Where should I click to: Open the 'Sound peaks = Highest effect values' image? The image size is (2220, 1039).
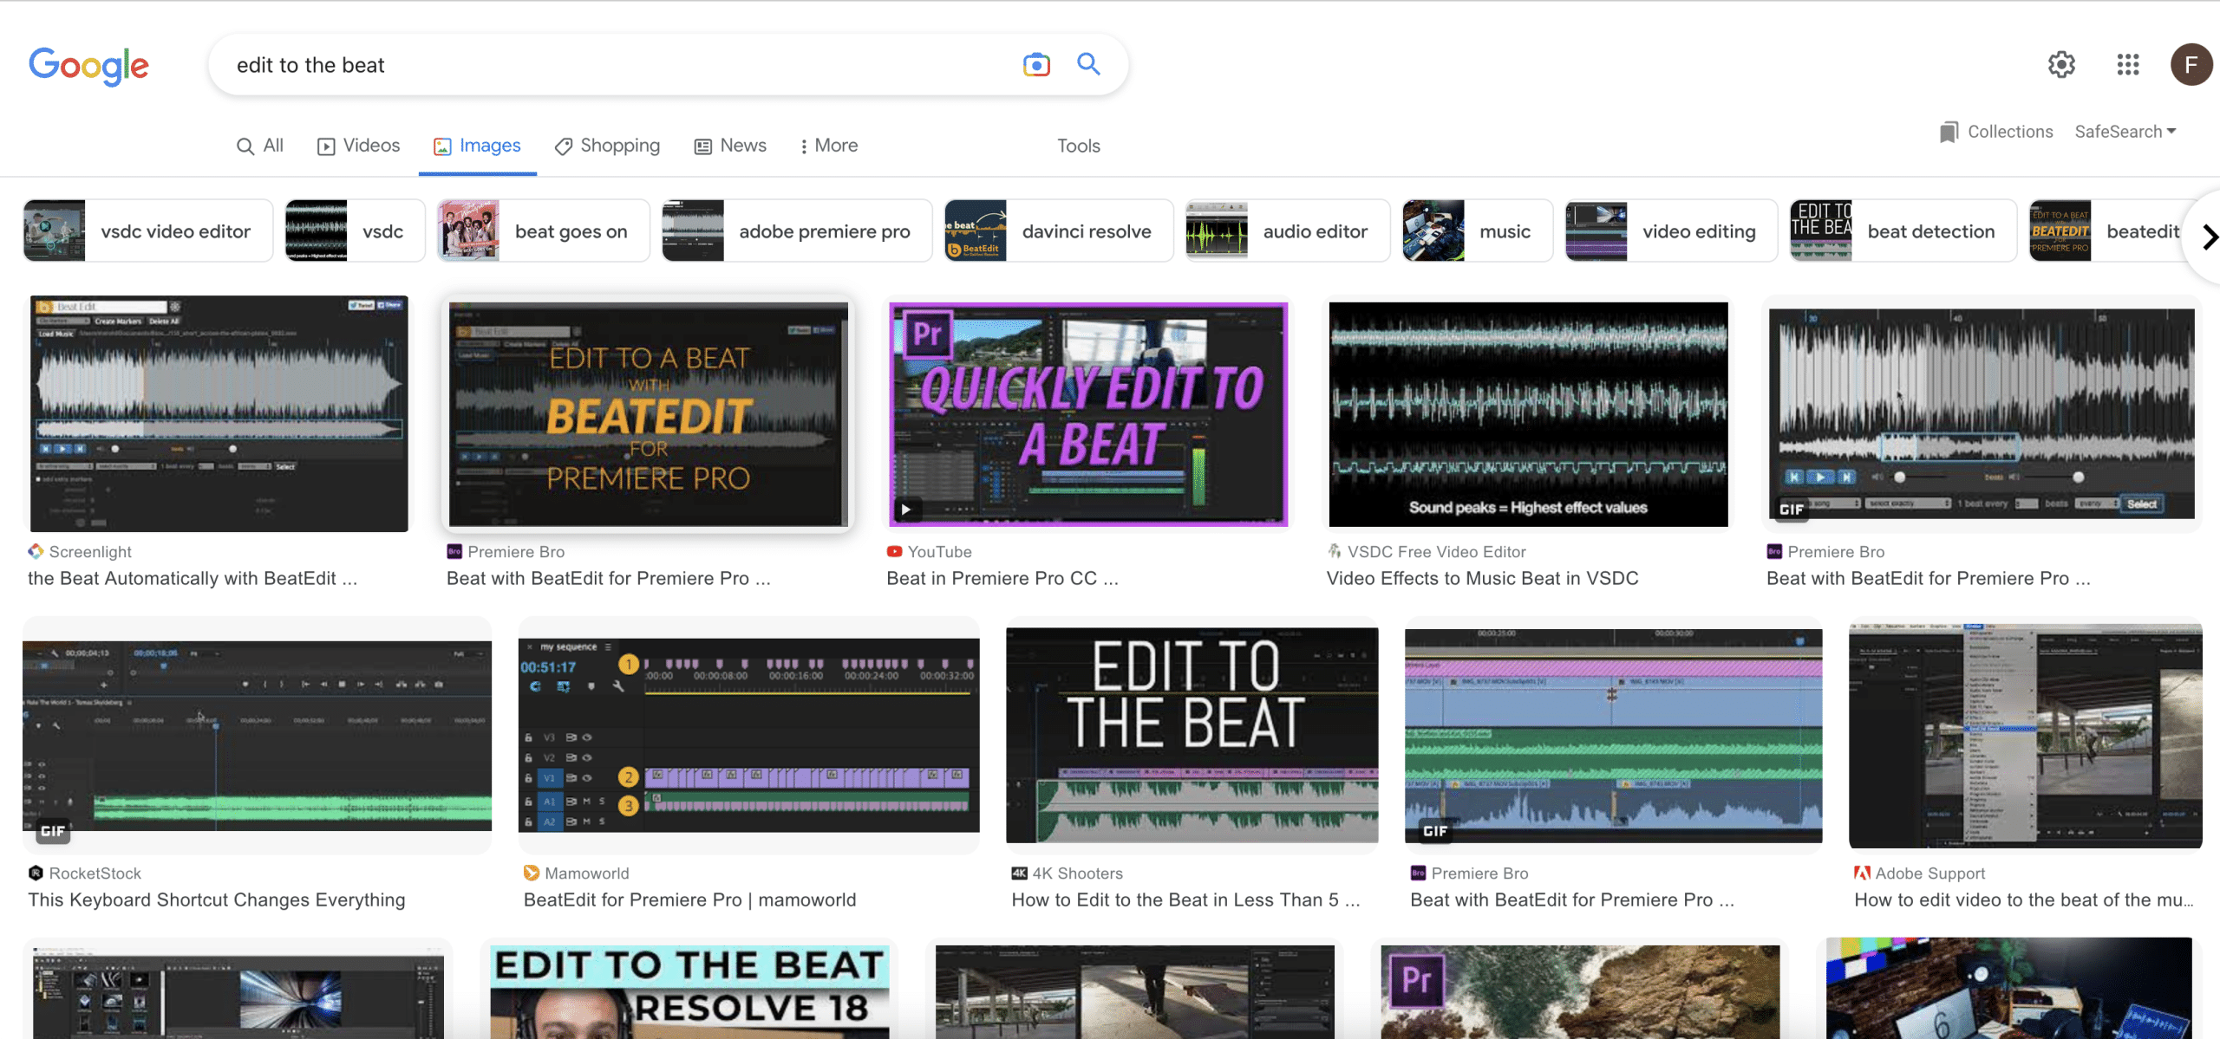[x=1528, y=413]
